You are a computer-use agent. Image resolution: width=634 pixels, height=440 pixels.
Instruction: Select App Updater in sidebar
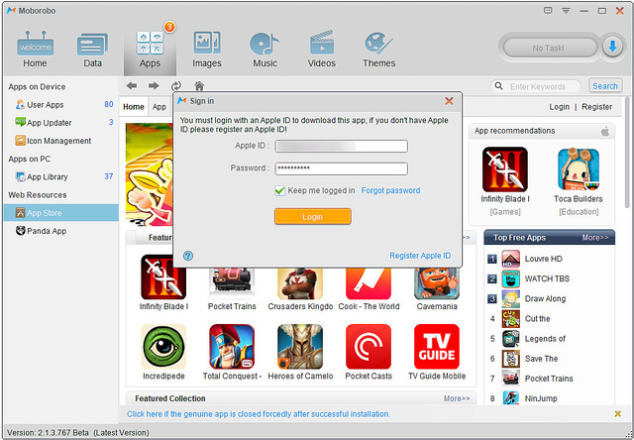point(60,123)
